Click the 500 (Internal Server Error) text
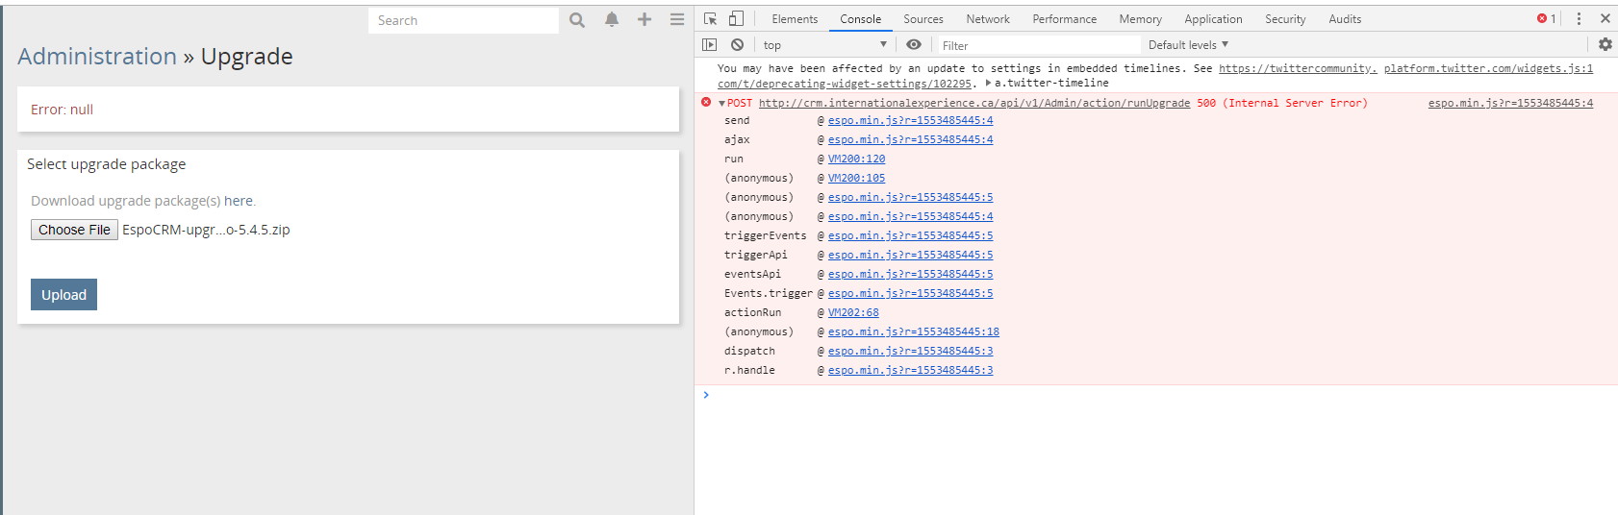This screenshot has height=515, width=1618. [x=1282, y=103]
